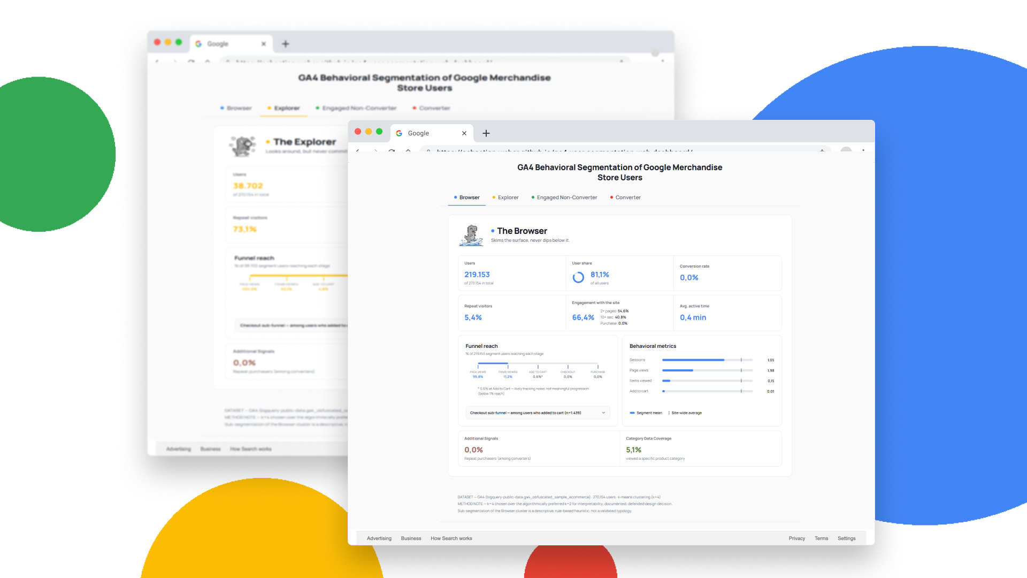Click the dinosaur illustration beside The Browser
This screenshot has width=1027, height=578.
(x=471, y=235)
